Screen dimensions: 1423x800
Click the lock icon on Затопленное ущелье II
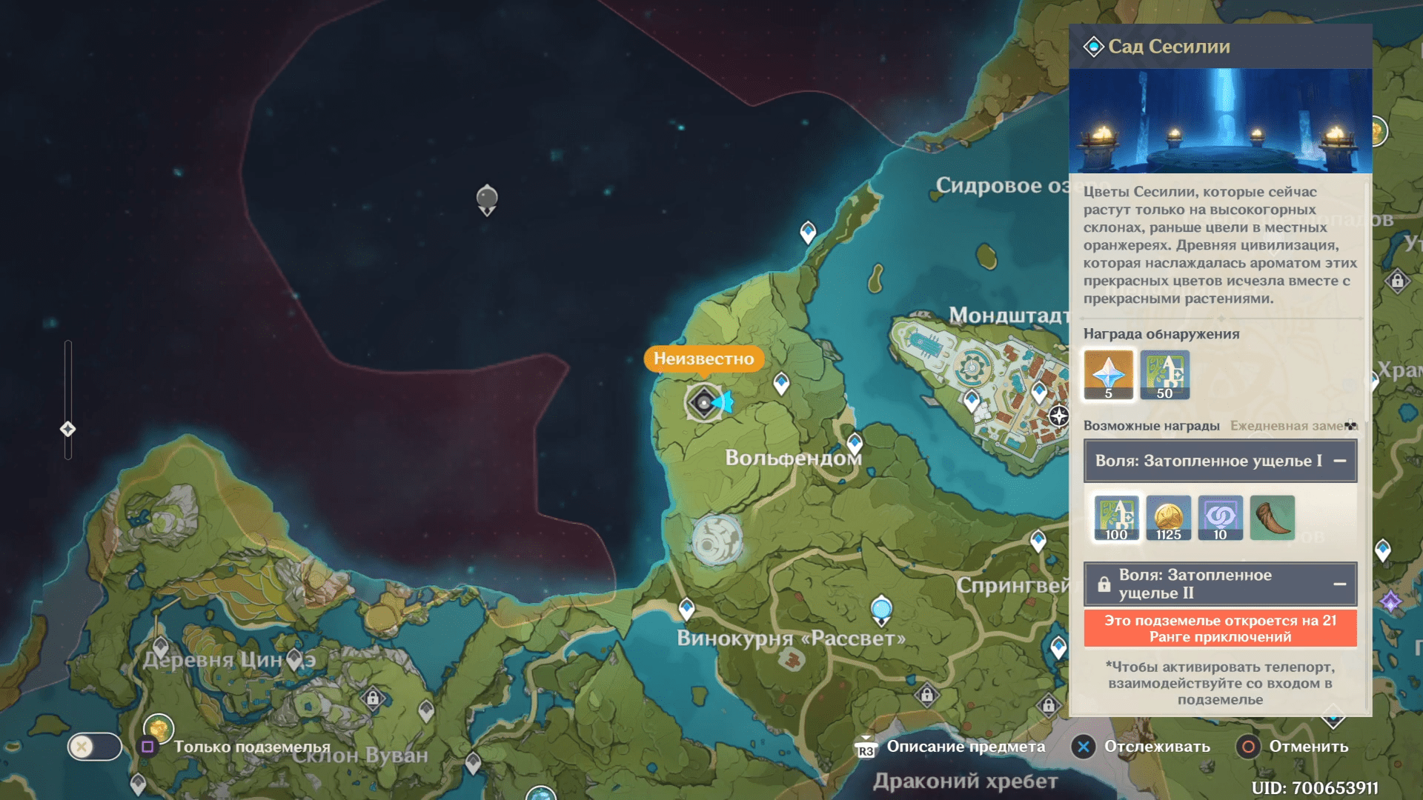pyautogui.click(x=1104, y=584)
